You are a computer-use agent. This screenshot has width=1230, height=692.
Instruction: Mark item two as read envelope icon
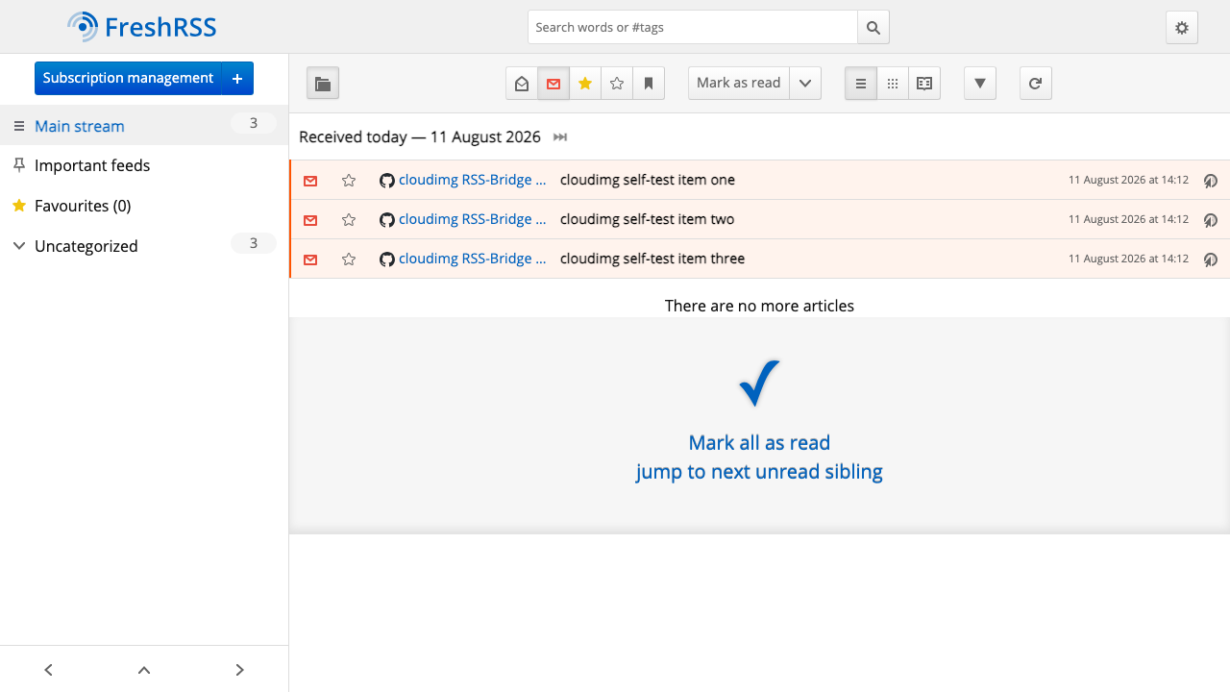coord(310,220)
